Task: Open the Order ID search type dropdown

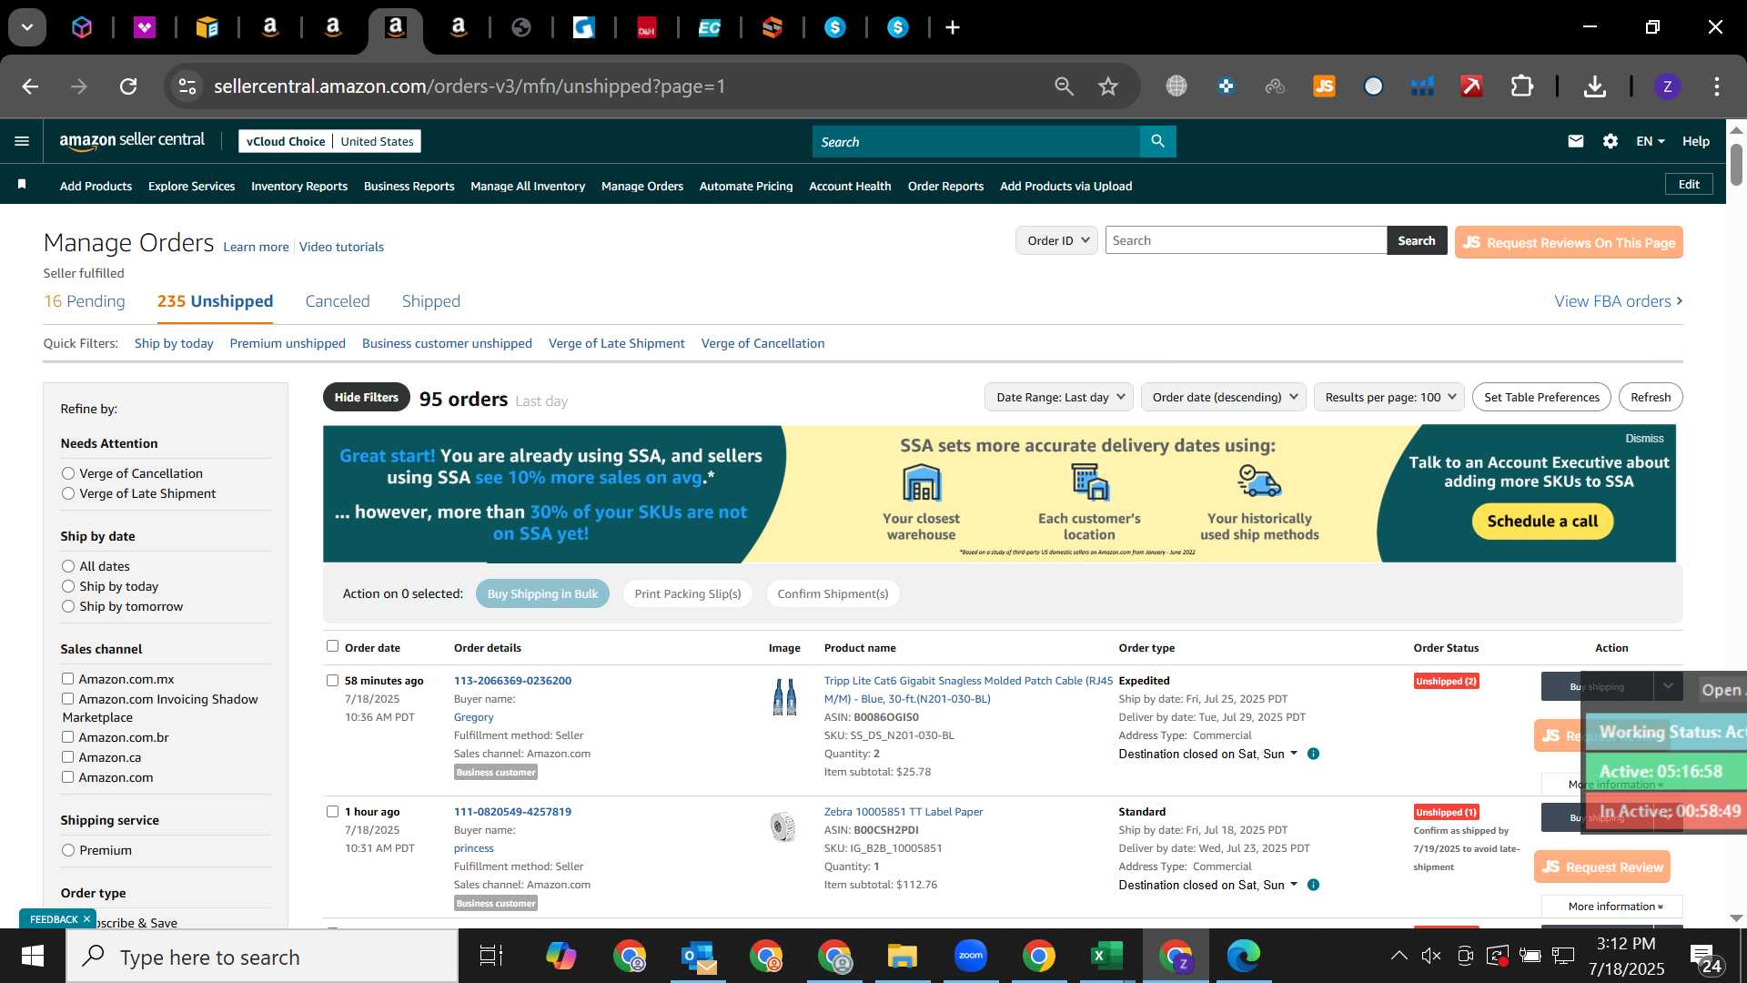Action: (x=1056, y=240)
